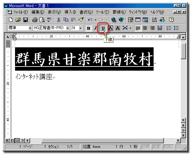Apply character border A icon

point(111,28)
